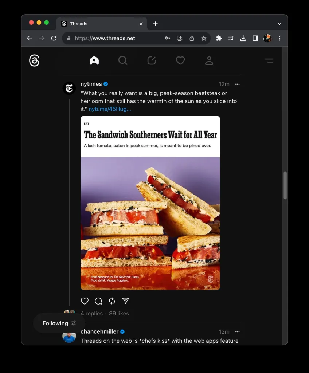Screen dimensions: 309x373
Task: Click the reply bubble on nytimes post
Action: (98, 301)
